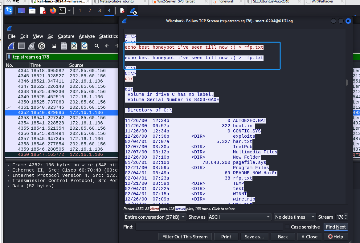The width and height of the screenshot is (360, 243).
Task: Start capturing packets with shark fin icon
Action: (x=11, y=46)
